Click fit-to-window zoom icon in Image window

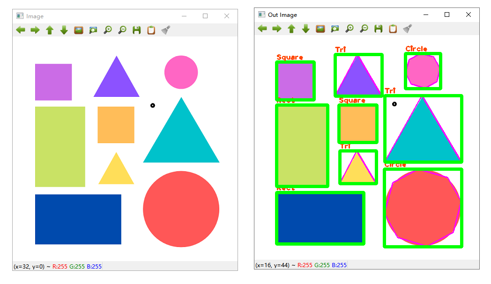93,30
